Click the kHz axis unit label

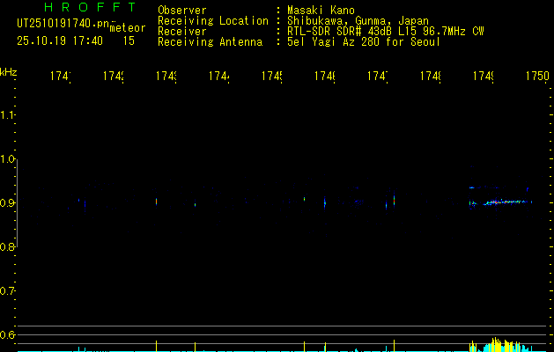click(9, 72)
